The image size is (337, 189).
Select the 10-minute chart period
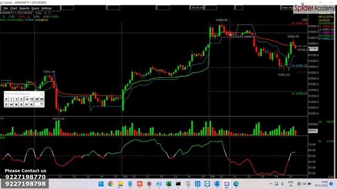(26, 99)
